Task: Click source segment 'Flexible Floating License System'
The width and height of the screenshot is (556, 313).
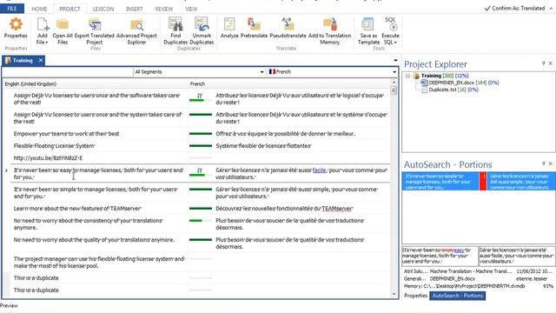Action: pyautogui.click(x=54, y=146)
